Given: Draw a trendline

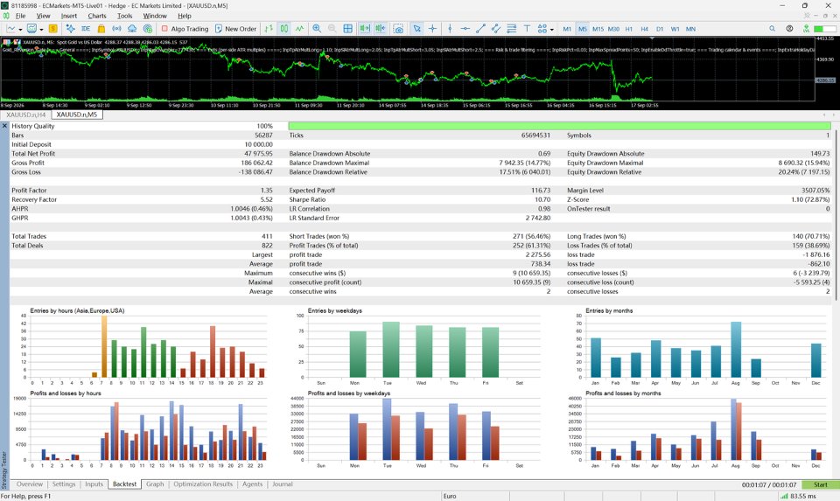Looking at the screenshot, I should click(x=480, y=28).
